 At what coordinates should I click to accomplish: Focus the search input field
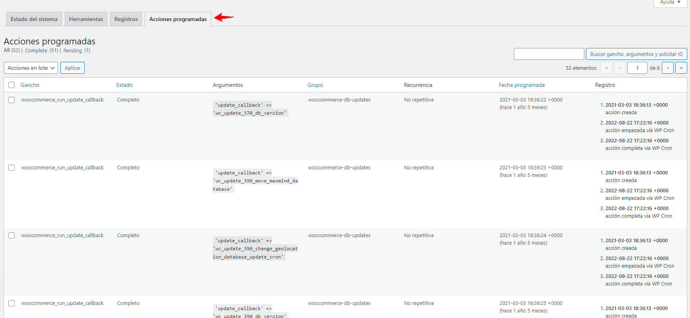[549, 54]
